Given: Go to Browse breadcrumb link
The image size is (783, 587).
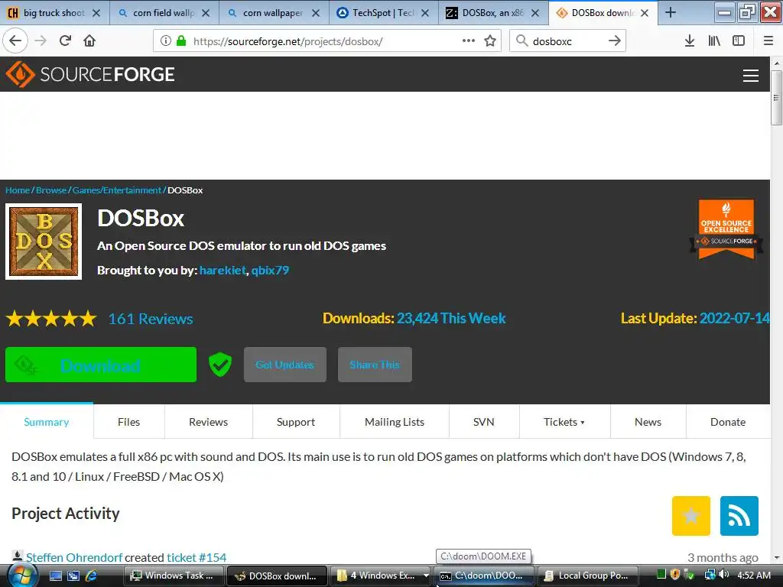Looking at the screenshot, I should [x=51, y=190].
